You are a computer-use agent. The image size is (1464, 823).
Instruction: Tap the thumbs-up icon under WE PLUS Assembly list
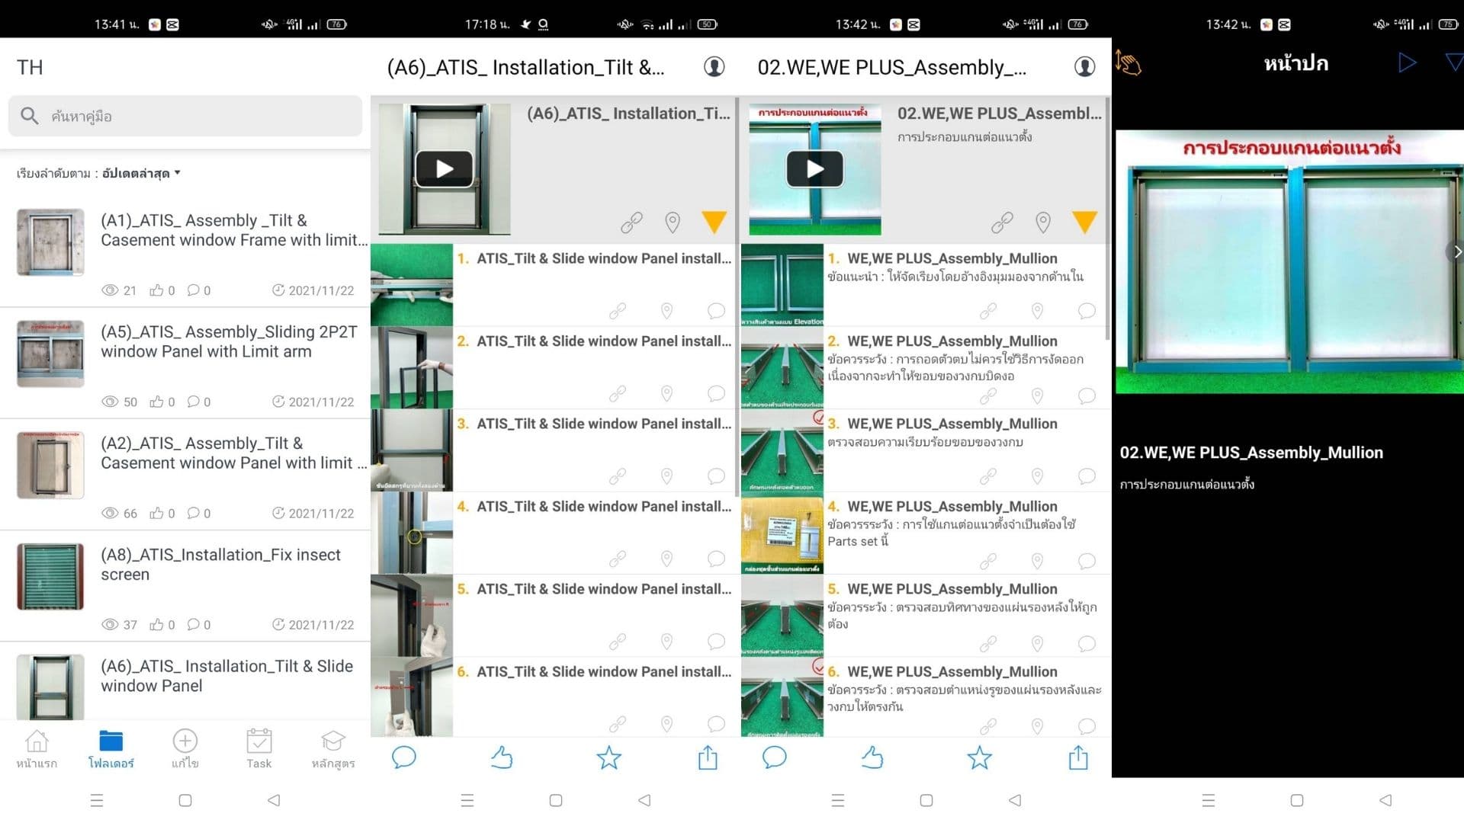872,757
